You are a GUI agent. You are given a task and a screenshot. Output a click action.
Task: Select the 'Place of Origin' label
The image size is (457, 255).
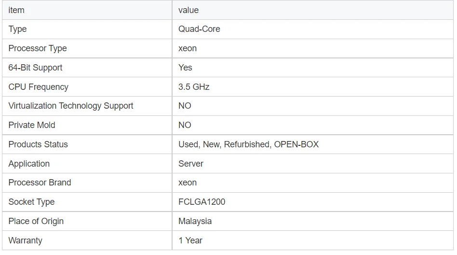(36, 221)
